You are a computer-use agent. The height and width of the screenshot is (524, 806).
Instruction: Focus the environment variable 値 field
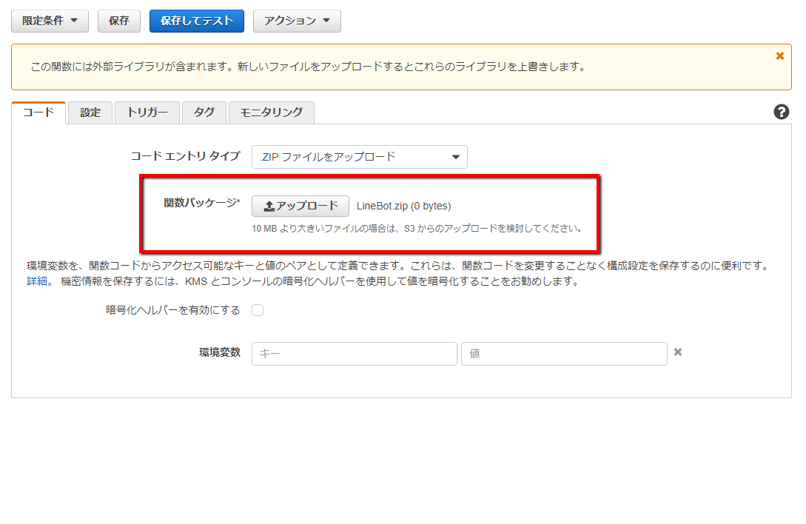coord(563,354)
